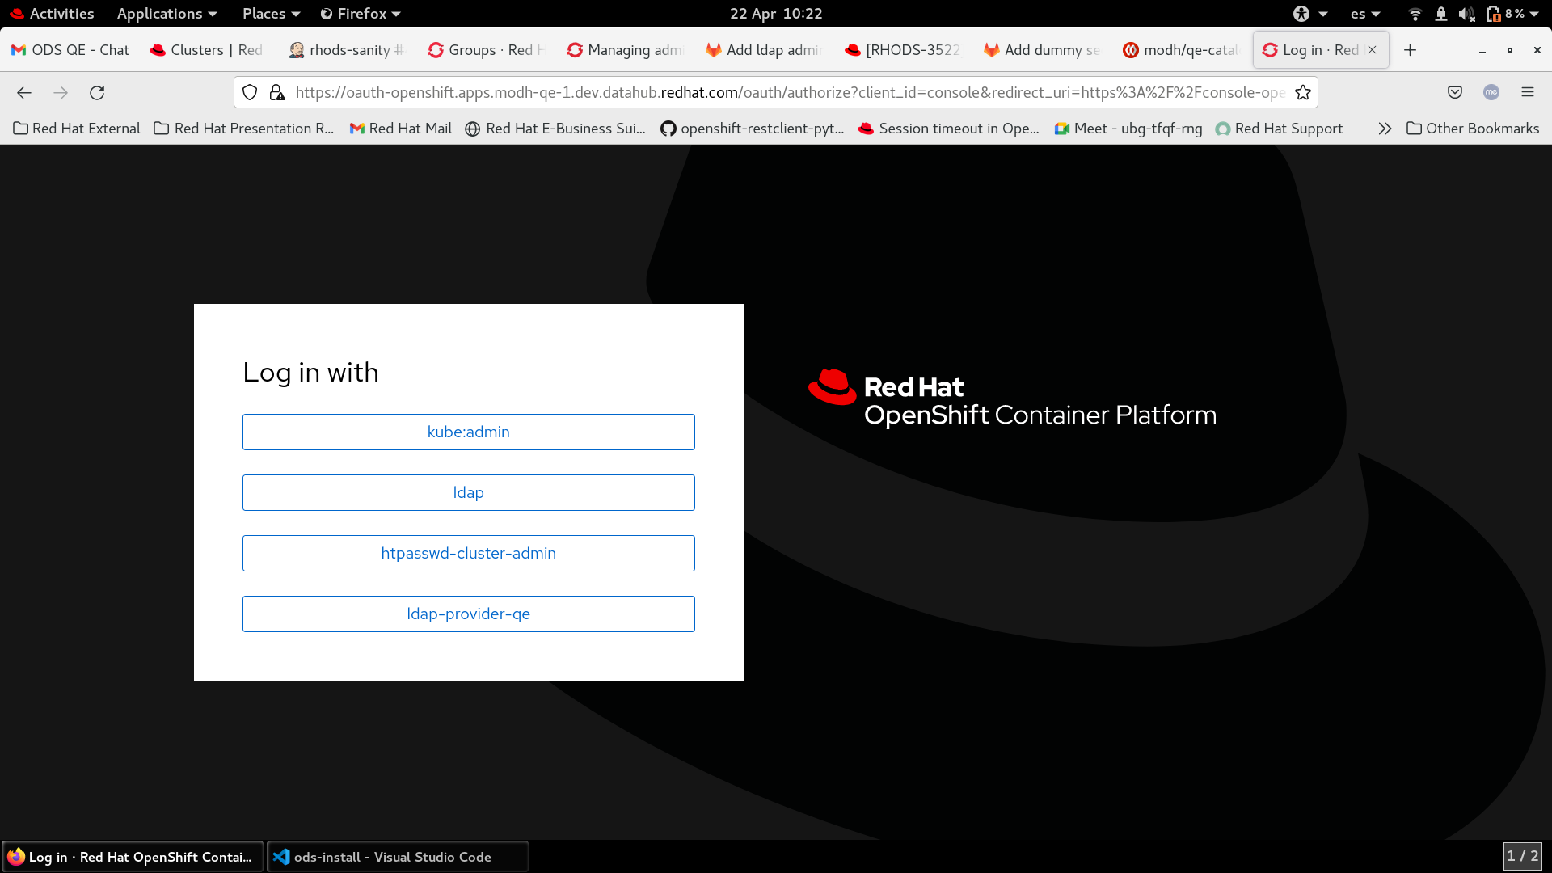1552x873 pixels.
Task: Open tracking protection shield icon in address bar
Action: (x=250, y=93)
